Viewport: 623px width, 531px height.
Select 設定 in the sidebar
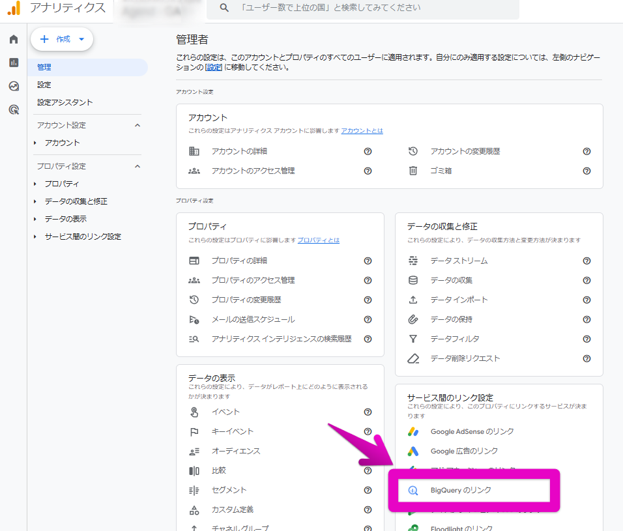[x=44, y=85]
